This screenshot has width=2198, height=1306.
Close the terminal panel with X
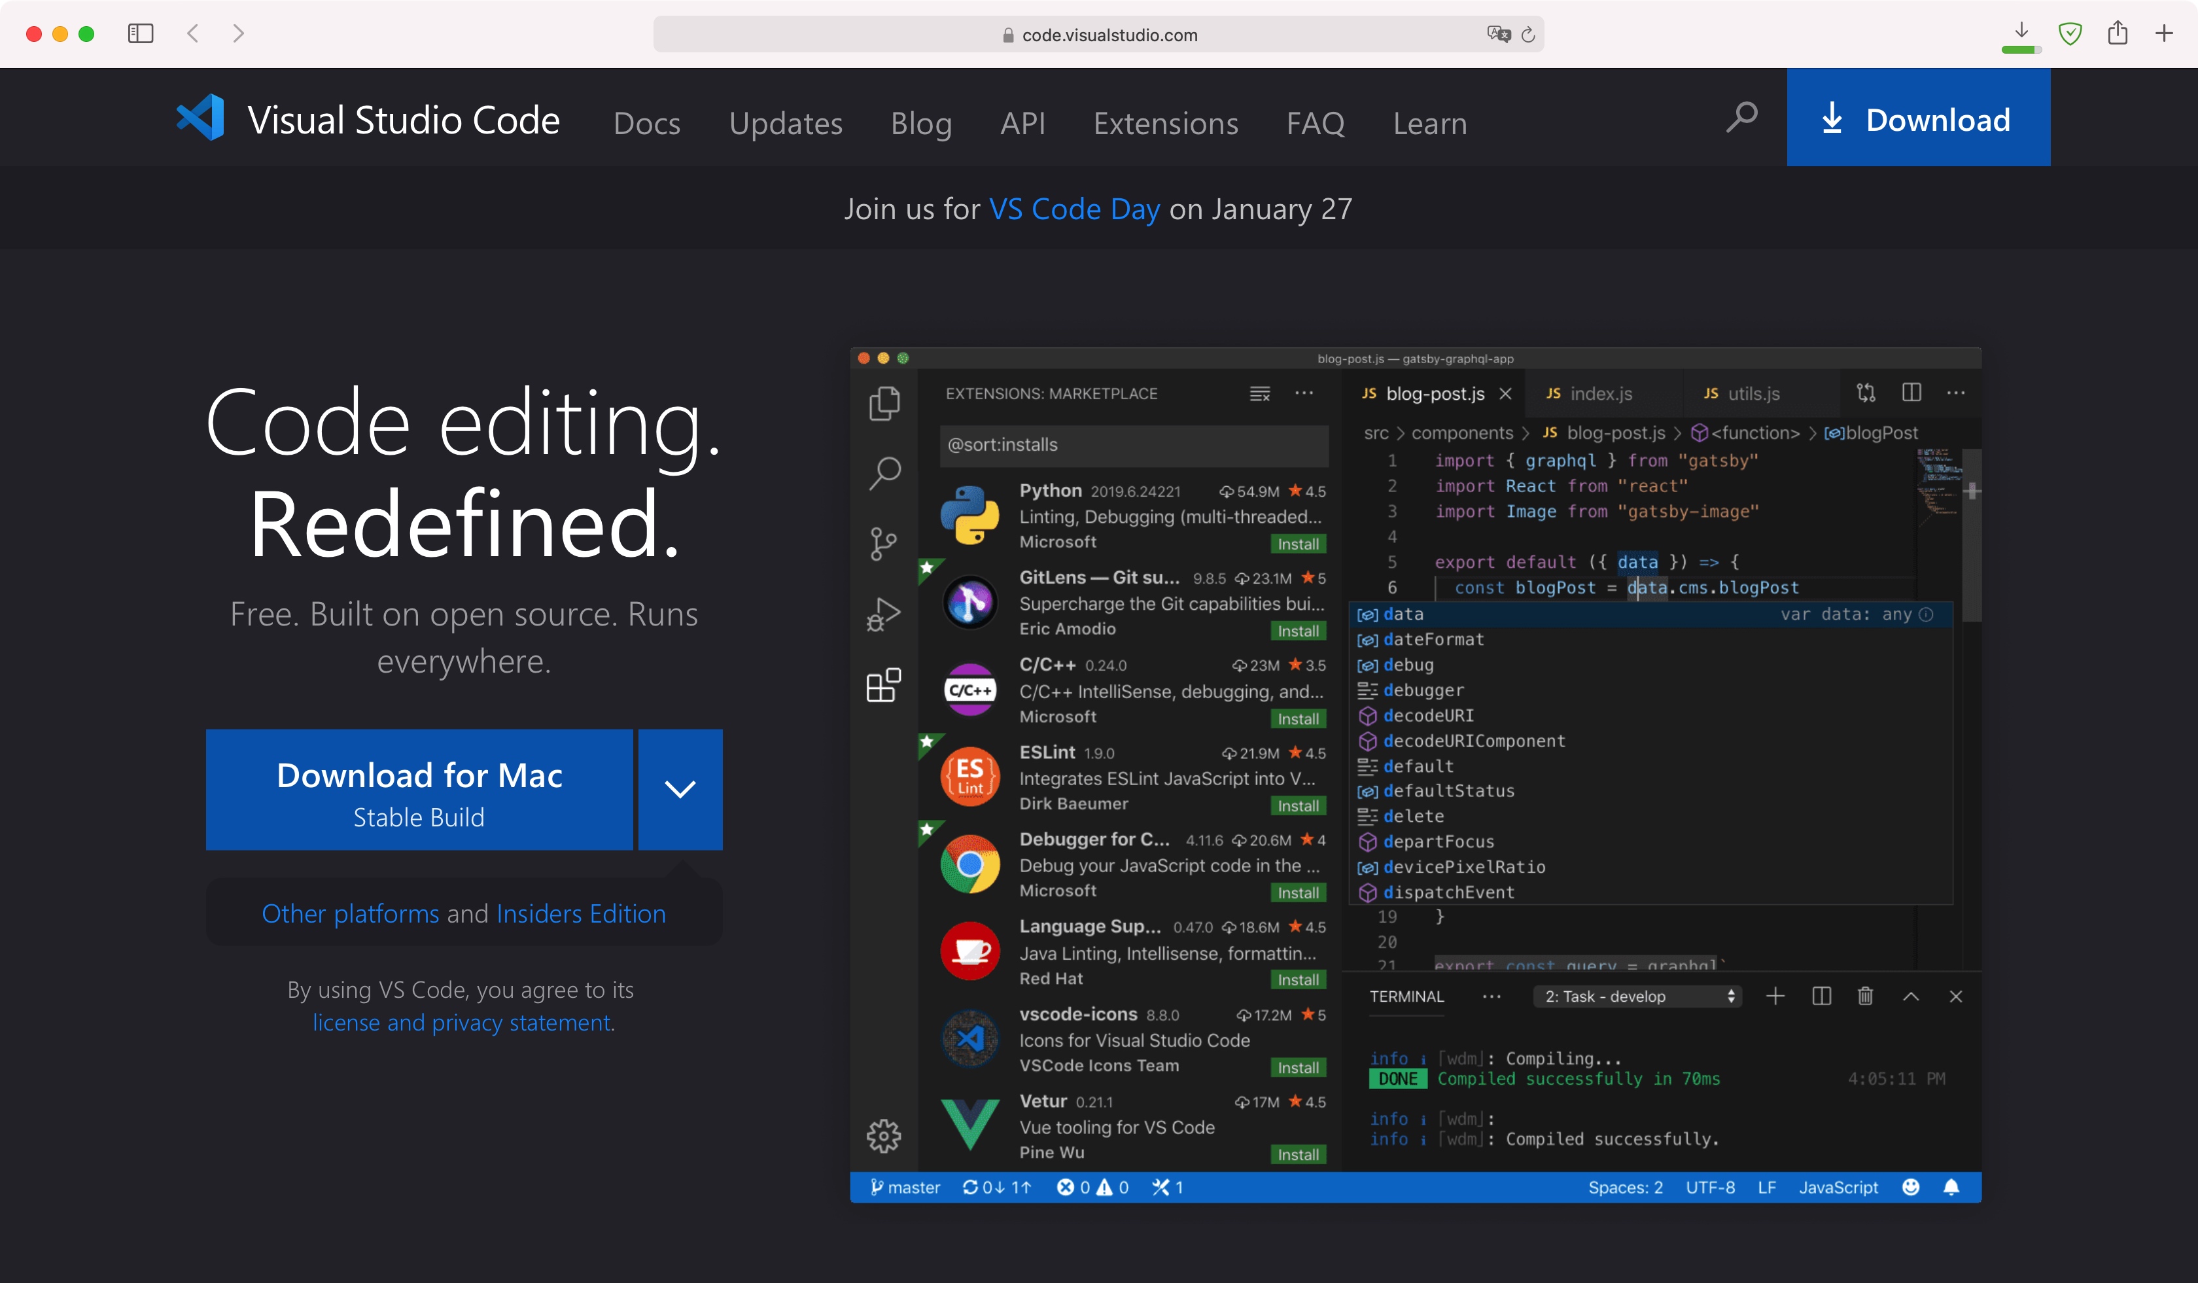[1956, 997]
